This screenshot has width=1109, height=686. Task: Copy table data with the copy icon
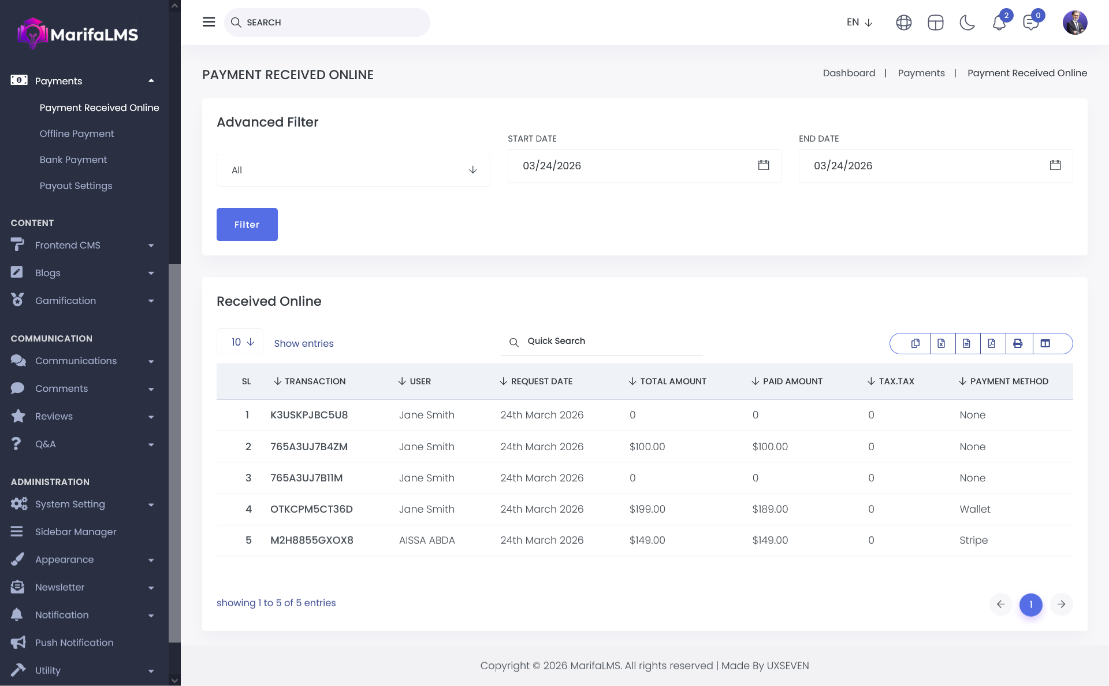916,343
